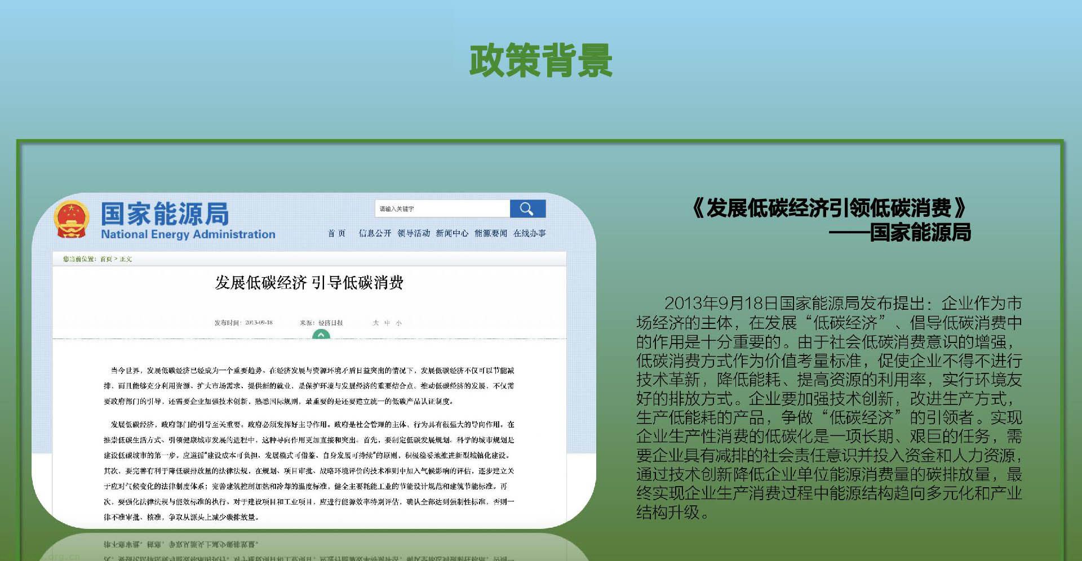Click the slide title 政策背景
The height and width of the screenshot is (561, 1082).
(541, 61)
